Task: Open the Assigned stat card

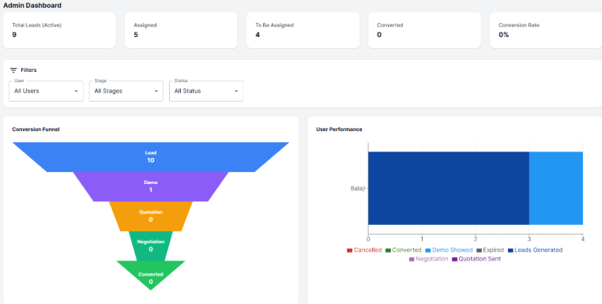Action: point(181,30)
